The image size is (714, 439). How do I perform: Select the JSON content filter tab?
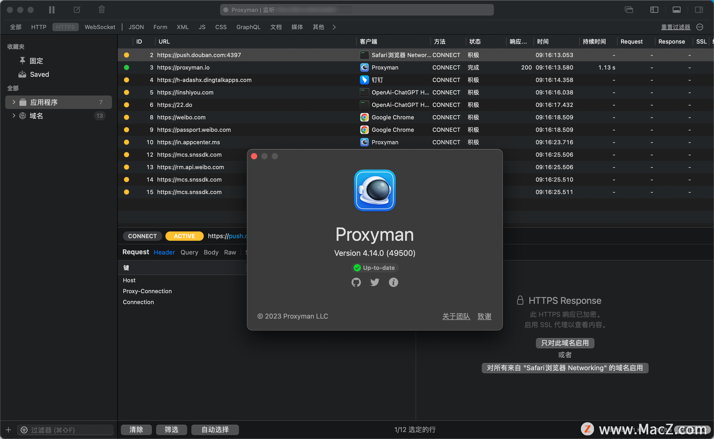(x=136, y=27)
